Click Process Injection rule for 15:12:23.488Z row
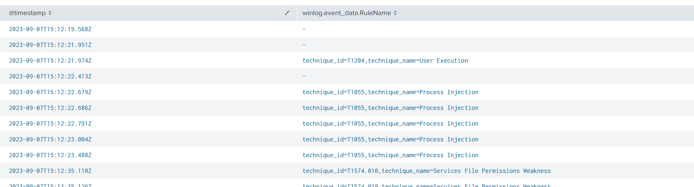 pyautogui.click(x=390, y=155)
